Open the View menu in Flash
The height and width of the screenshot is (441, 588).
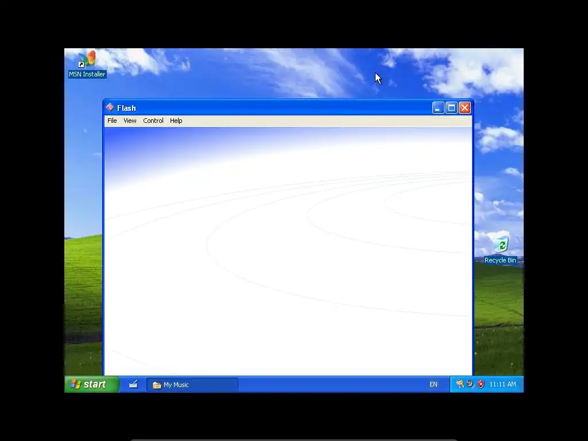tap(130, 121)
